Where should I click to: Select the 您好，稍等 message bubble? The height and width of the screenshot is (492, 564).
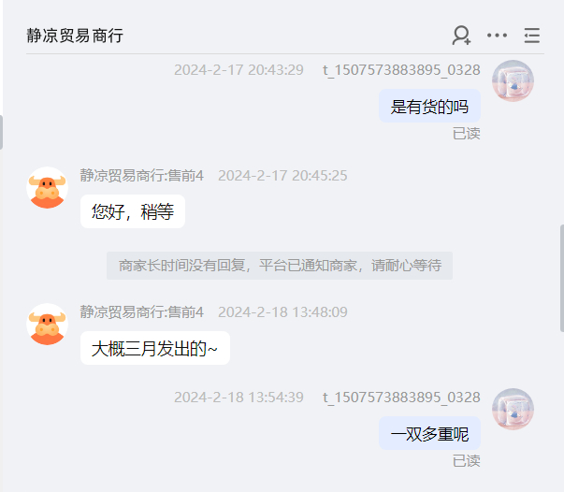[x=133, y=211]
